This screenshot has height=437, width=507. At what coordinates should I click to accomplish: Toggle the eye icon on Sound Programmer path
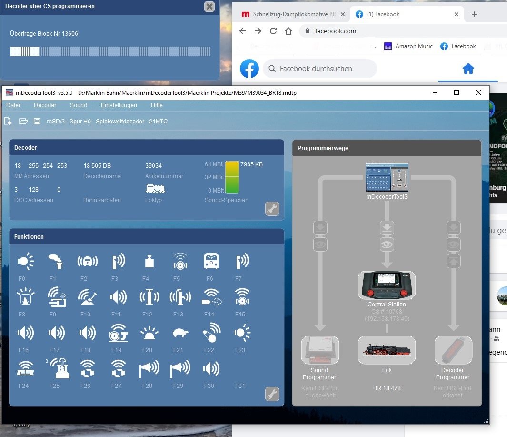click(x=320, y=245)
